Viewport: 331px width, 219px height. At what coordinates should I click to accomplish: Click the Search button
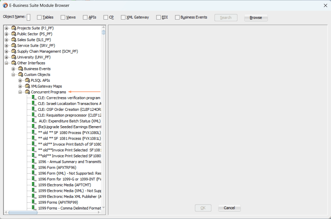click(x=226, y=17)
